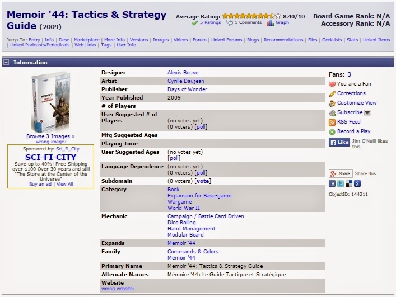Viewport: 396px width, 297px height.
Task: Open designer Alexis Beuve page
Action: [x=183, y=73]
